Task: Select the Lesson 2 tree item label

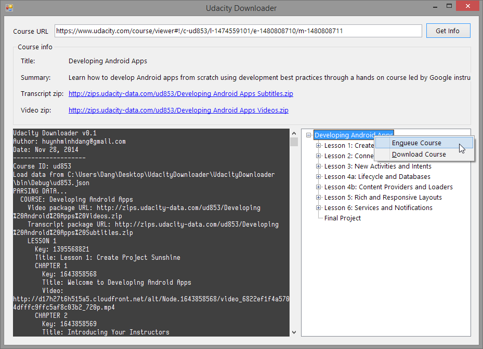Action: [349, 156]
